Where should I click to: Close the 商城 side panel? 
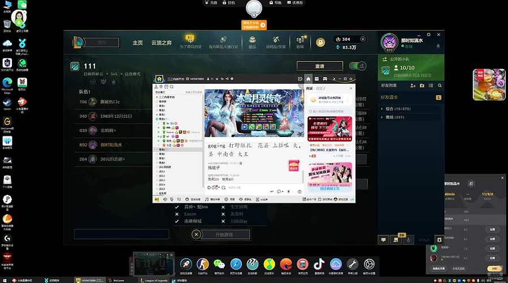[351, 88]
